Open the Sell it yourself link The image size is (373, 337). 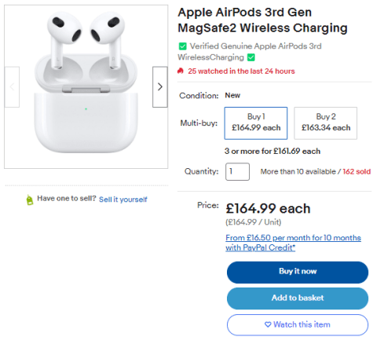coord(123,200)
